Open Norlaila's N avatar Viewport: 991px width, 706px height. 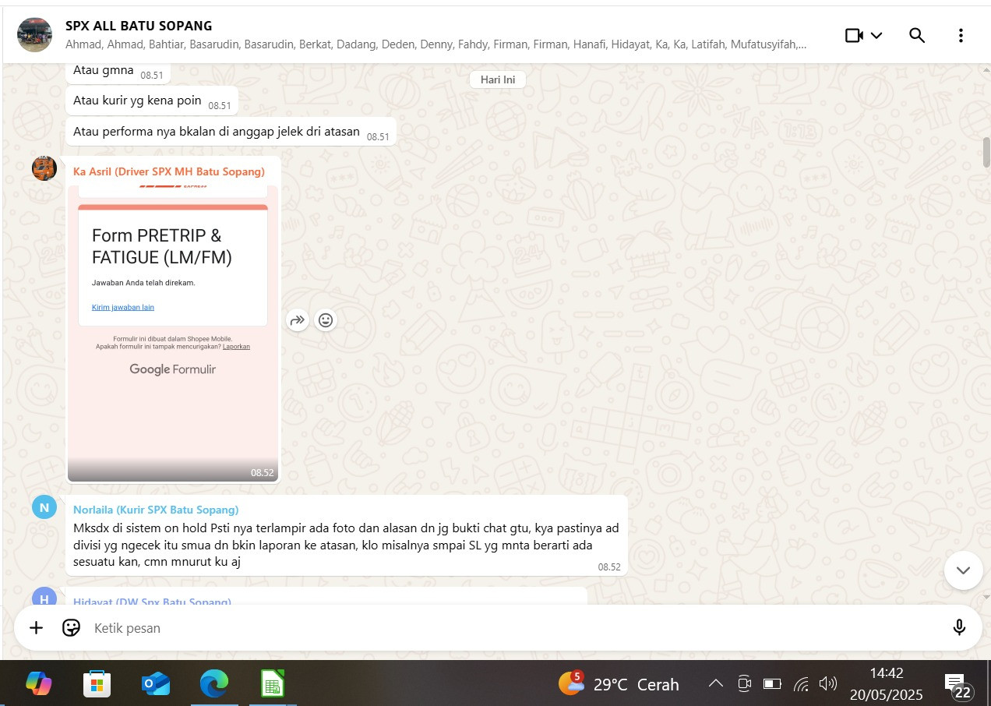[44, 507]
